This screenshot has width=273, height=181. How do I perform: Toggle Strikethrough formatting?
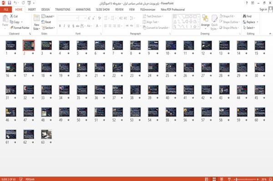tap(77, 26)
